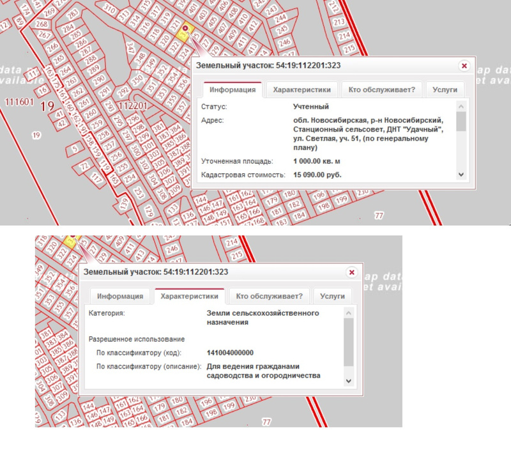Select parcel 179 on lower map

pyautogui.click(x=159, y=407)
